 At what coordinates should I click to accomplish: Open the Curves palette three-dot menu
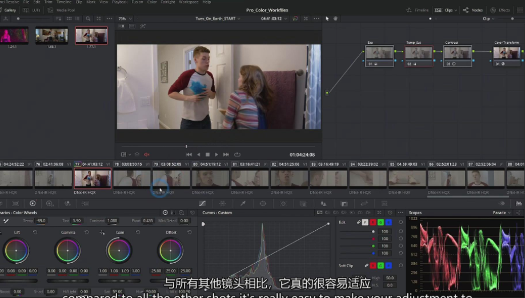pyautogui.click(x=400, y=213)
